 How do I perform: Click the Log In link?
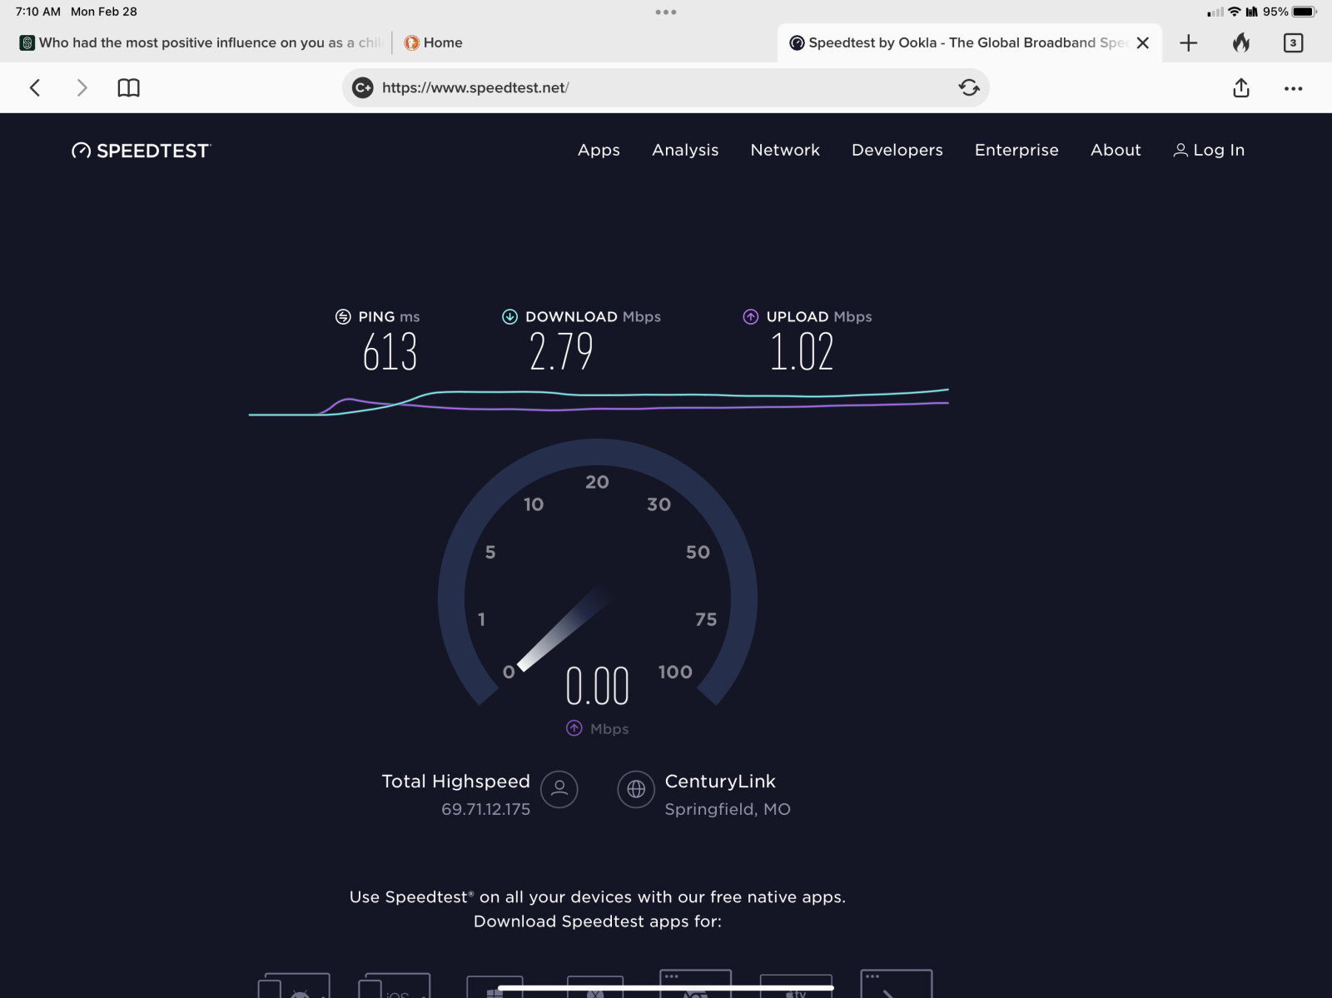tap(1209, 150)
